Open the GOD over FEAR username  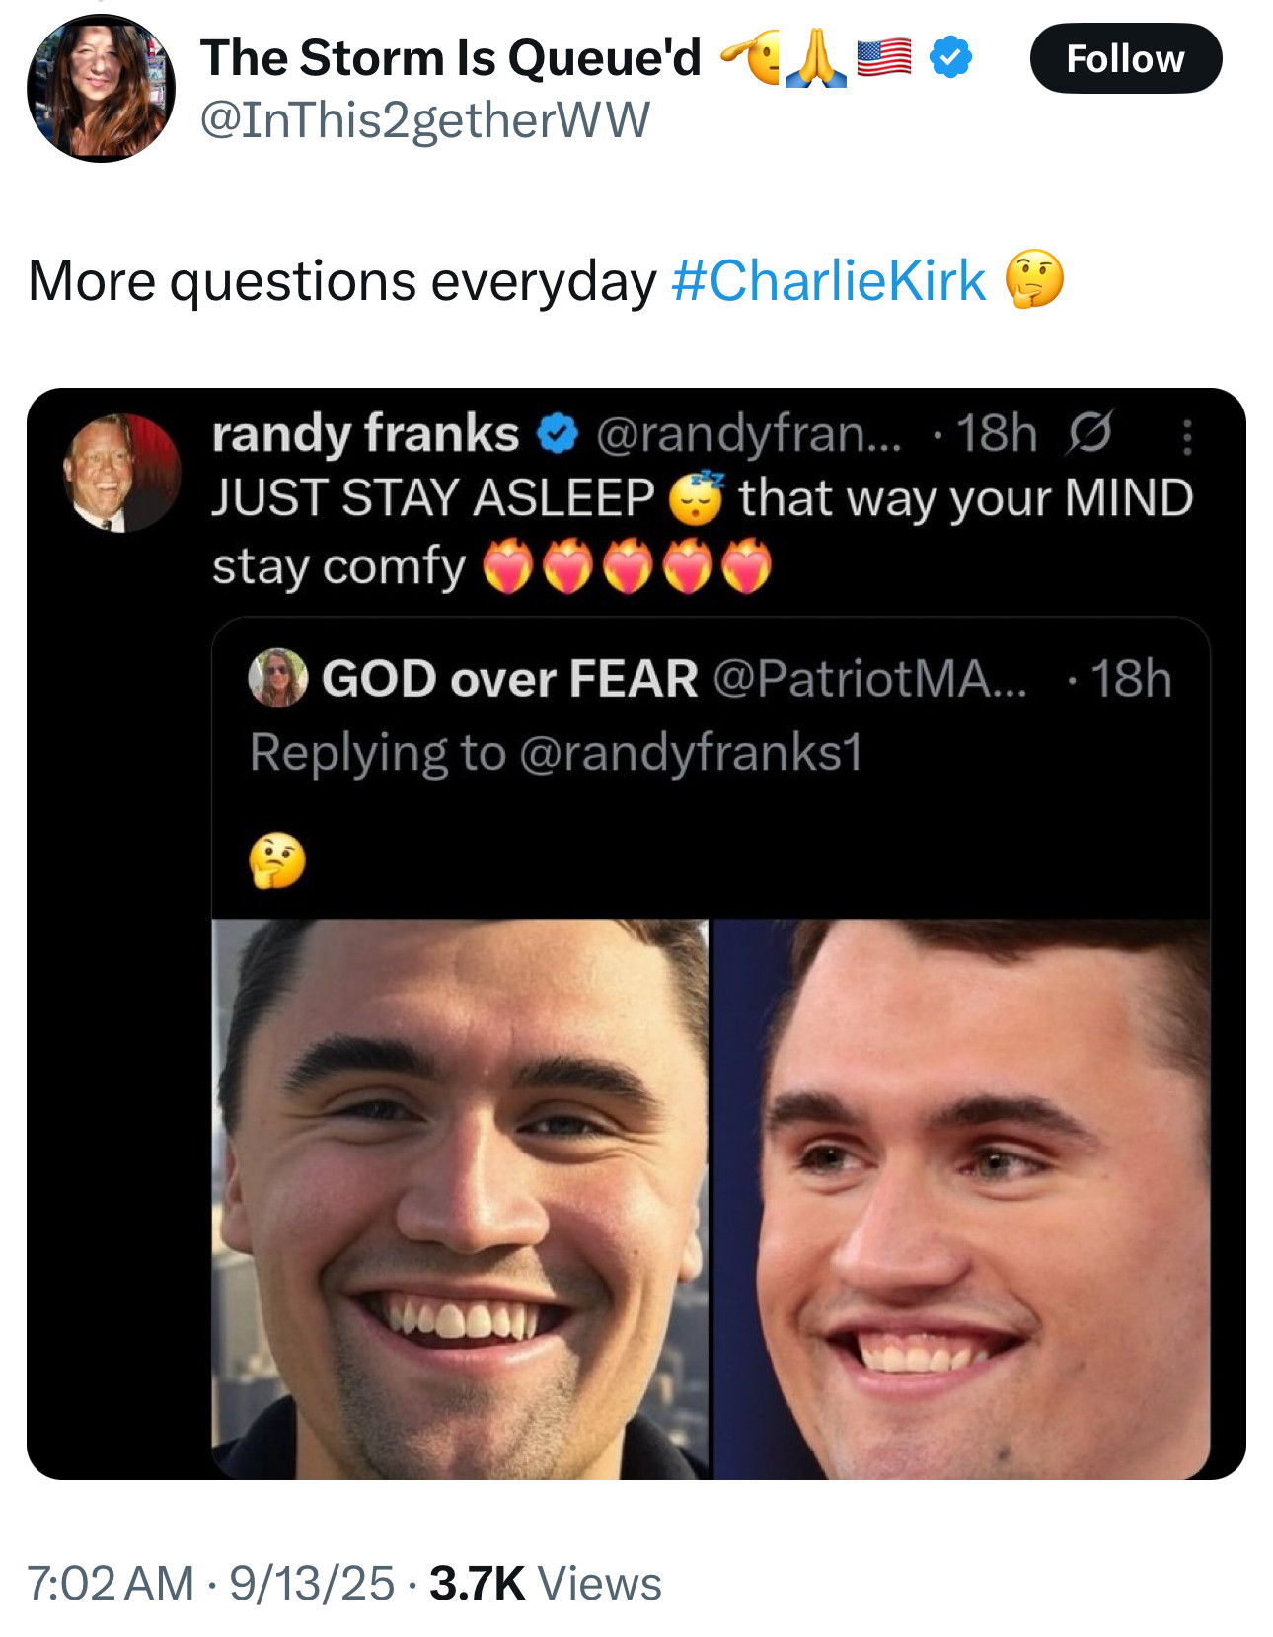(509, 679)
